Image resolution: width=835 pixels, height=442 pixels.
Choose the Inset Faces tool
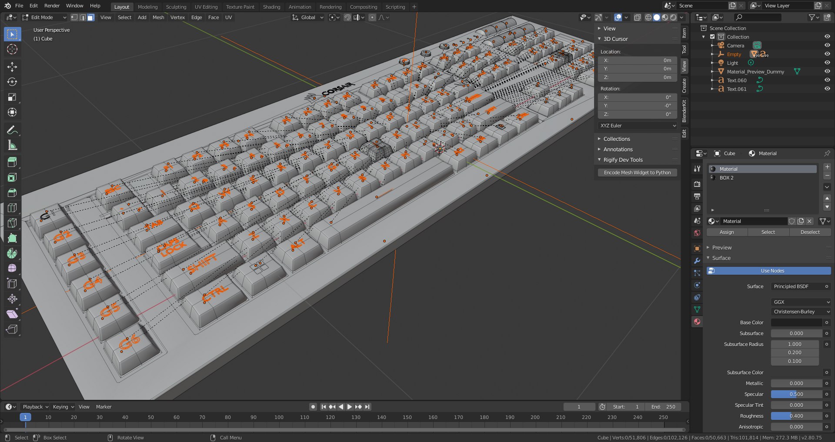12,177
